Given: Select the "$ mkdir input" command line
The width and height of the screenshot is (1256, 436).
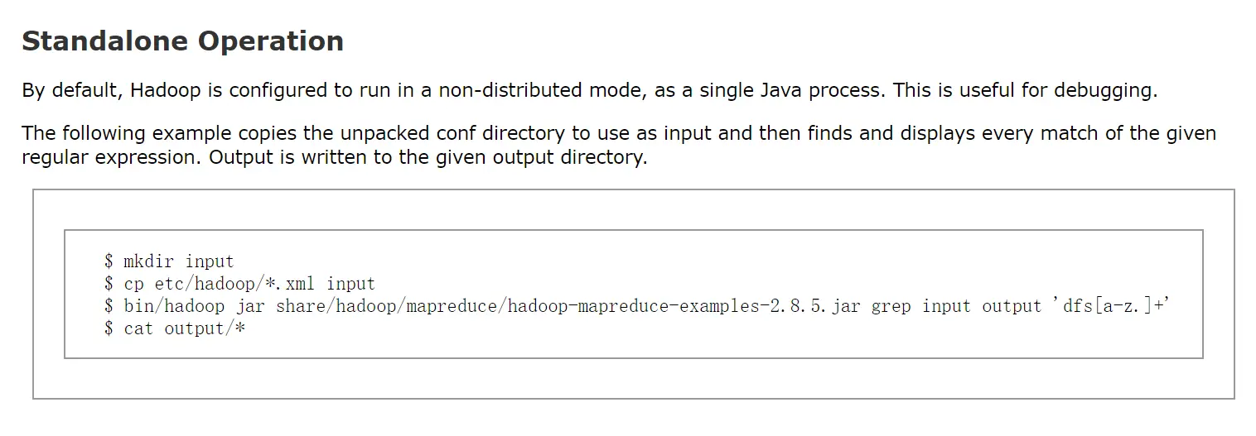Looking at the screenshot, I should pyautogui.click(x=169, y=261).
